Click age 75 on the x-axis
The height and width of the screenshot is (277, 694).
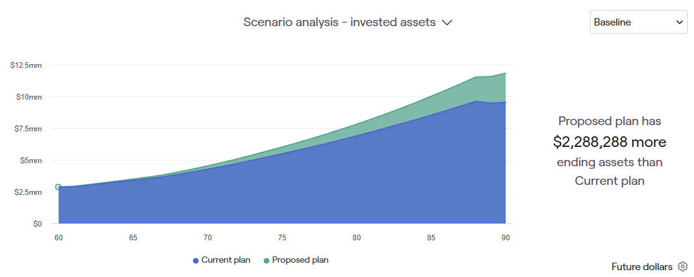point(282,238)
